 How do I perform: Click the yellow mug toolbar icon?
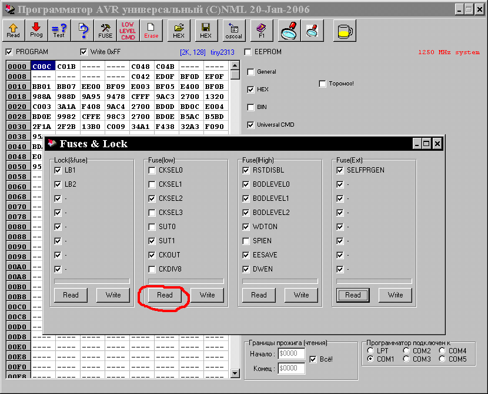[345, 30]
